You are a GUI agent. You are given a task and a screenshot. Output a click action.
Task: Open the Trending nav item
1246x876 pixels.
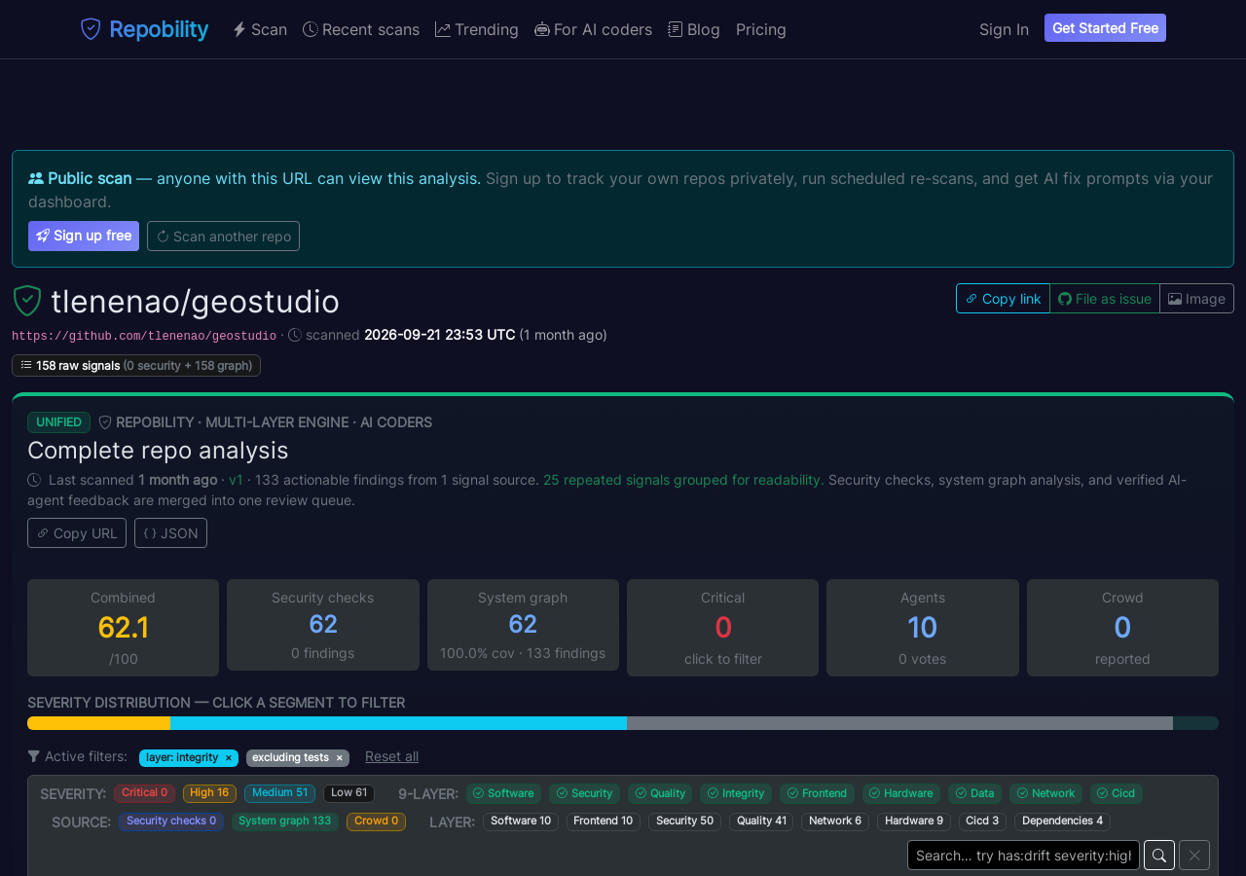point(477,29)
